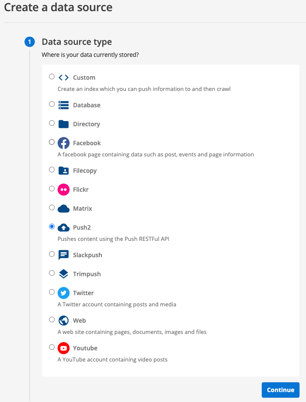Select the Youtube radio button

pos(52,347)
